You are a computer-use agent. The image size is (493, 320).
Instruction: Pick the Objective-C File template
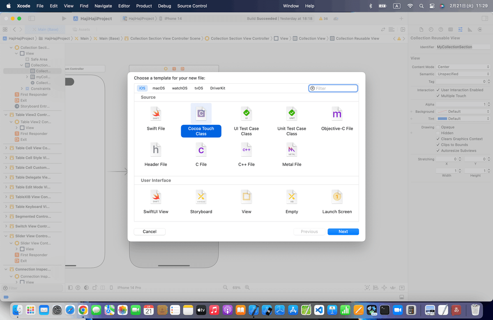click(x=337, y=118)
